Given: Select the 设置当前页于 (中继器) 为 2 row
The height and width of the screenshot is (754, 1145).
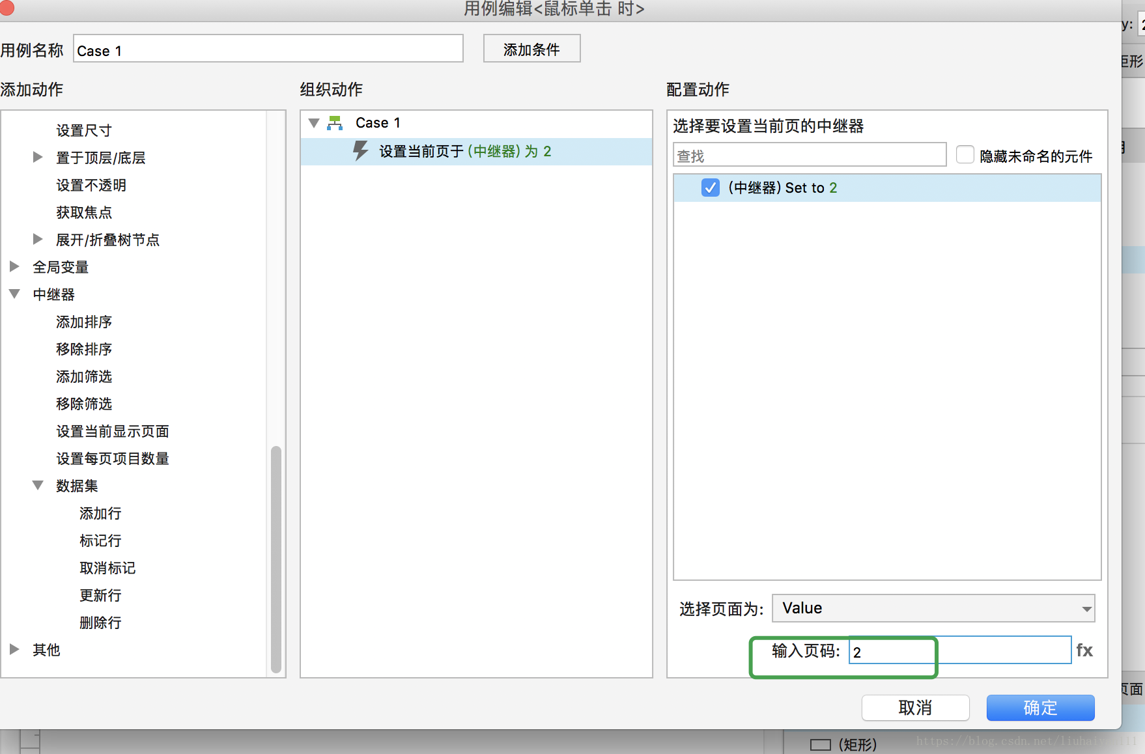Looking at the screenshot, I should (x=476, y=151).
